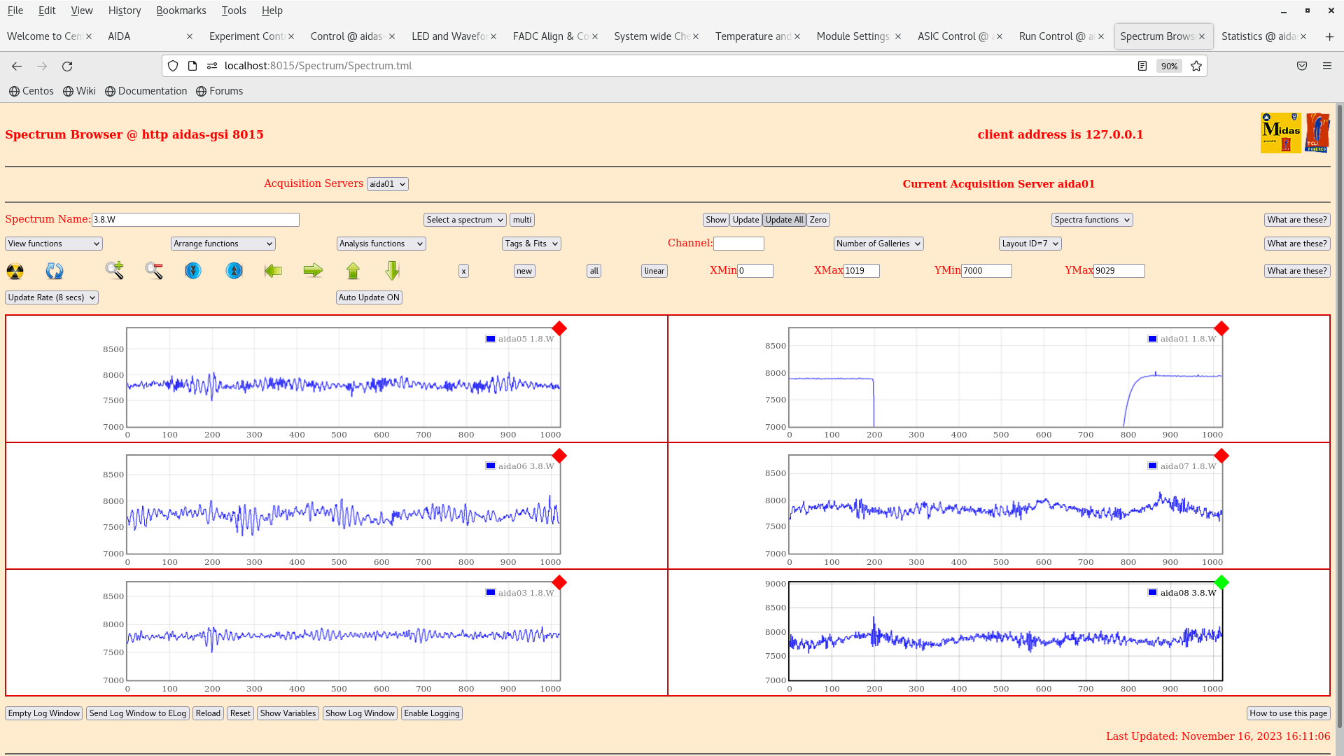Open the Acquisition Servers aida01 dropdown
The image size is (1344, 756).
[387, 184]
